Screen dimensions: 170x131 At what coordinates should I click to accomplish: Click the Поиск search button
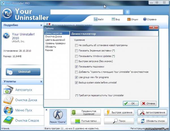pos(119,121)
